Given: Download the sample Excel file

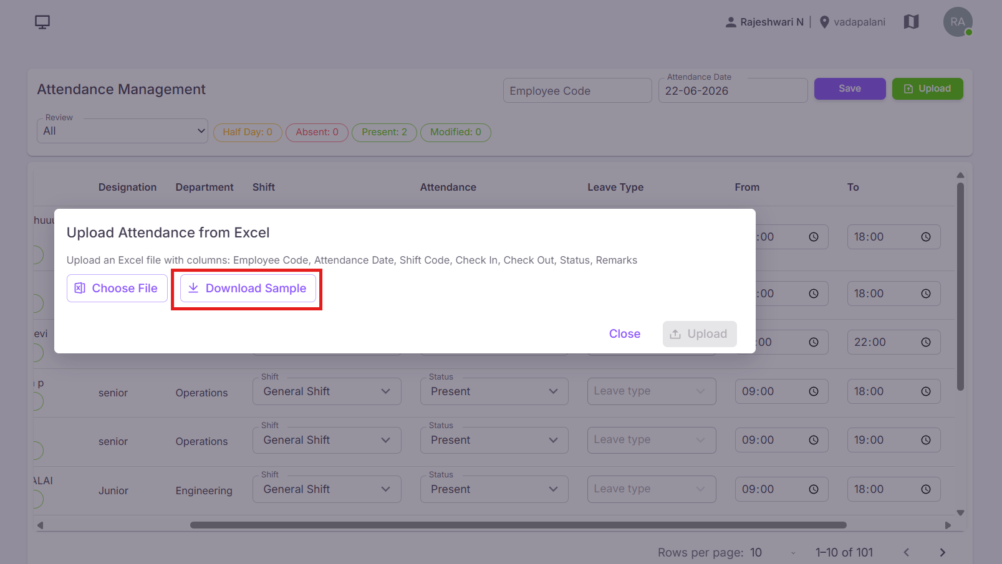Looking at the screenshot, I should pos(248,289).
